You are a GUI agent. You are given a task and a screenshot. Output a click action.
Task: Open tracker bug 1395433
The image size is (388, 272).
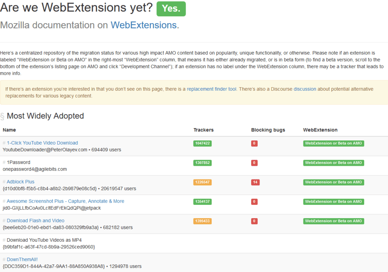(x=202, y=221)
